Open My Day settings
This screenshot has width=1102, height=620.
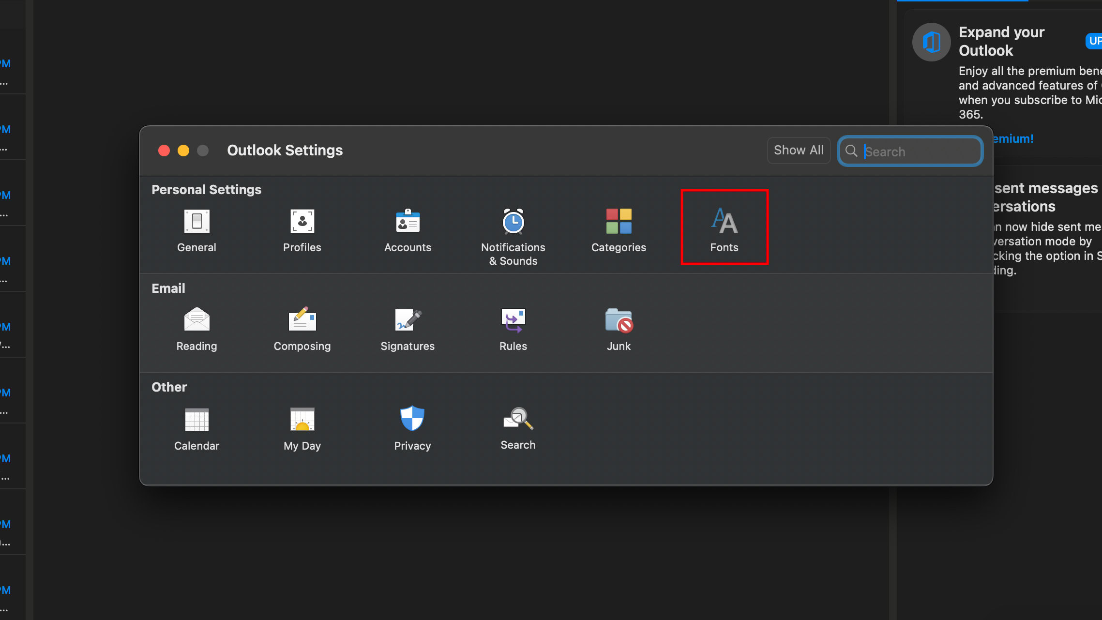(302, 428)
